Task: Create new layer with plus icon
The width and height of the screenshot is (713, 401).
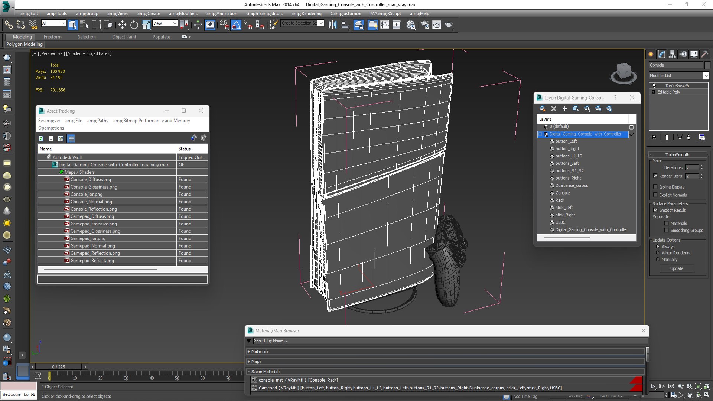Action: (x=565, y=108)
